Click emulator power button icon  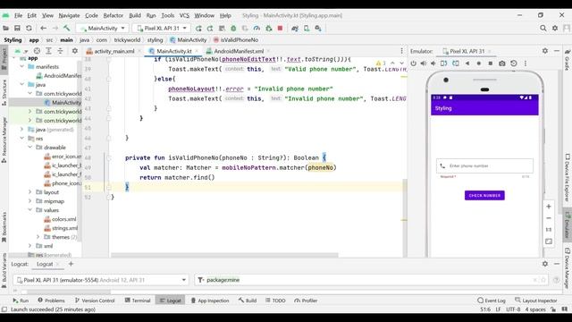pos(413,64)
